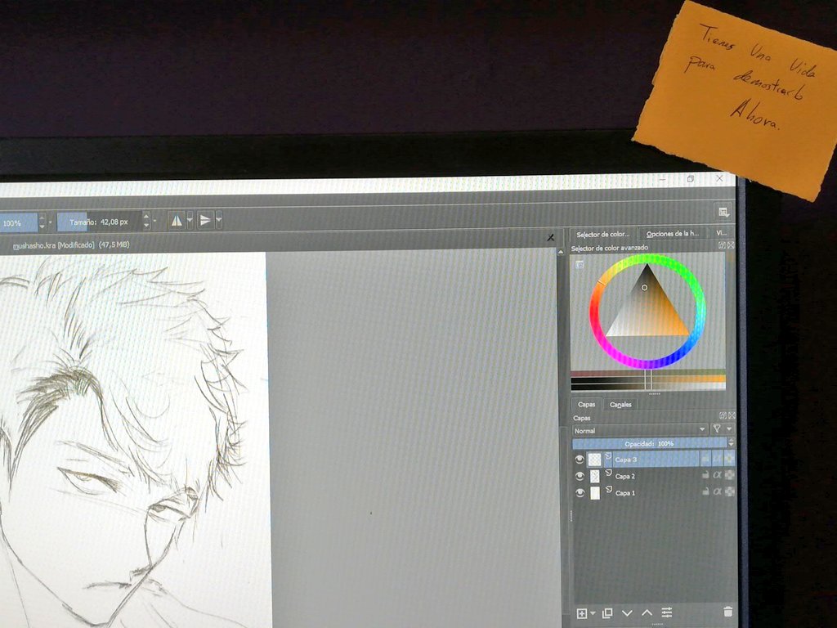Open the Normal blending mode dropdown

point(639,430)
